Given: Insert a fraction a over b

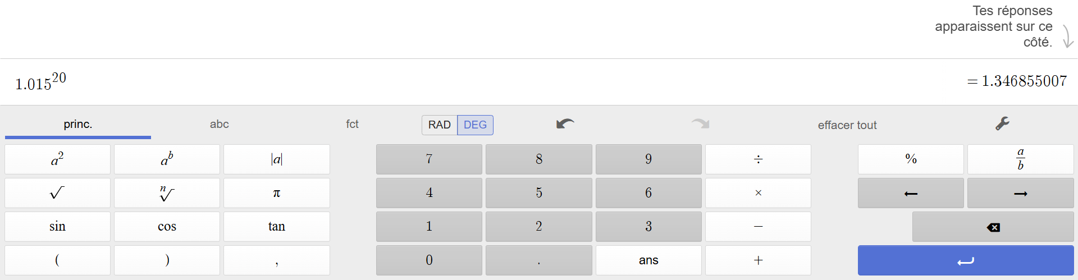Looking at the screenshot, I should tap(1020, 159).
